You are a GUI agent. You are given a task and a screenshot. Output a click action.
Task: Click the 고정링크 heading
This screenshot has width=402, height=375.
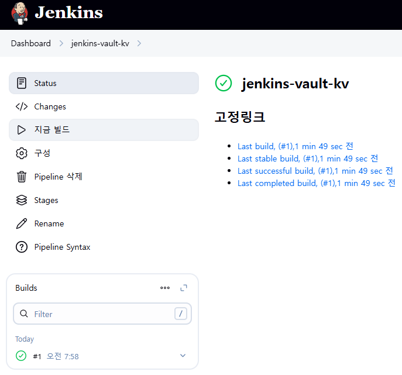(x=240, y=117)
